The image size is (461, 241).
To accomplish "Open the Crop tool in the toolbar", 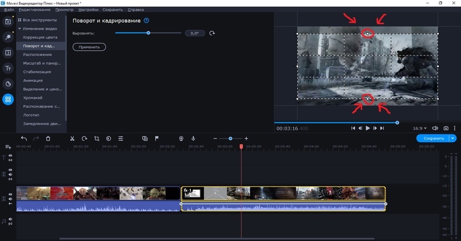I will [97, 138].
